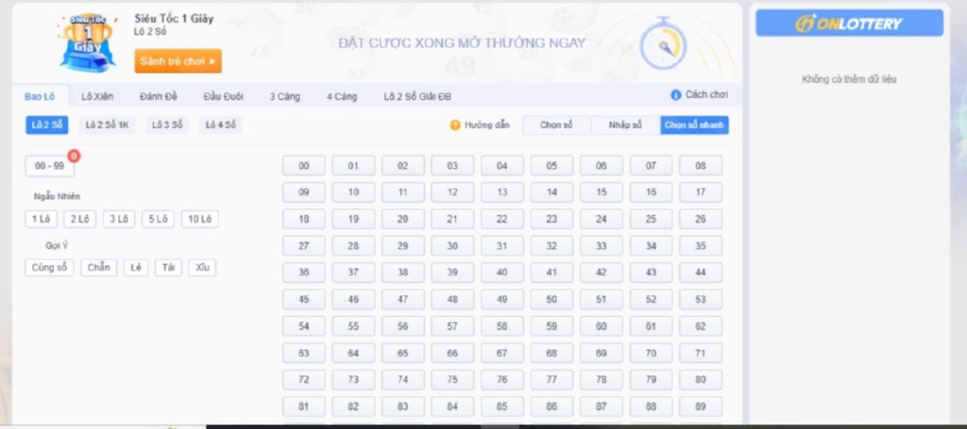
Task: Select number 31 in the grid
Action: click(502, 245)
